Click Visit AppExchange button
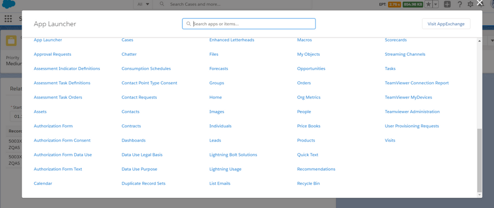Image resolution: width=494 pixels, height=208 pixels. [x=446, y=24]
